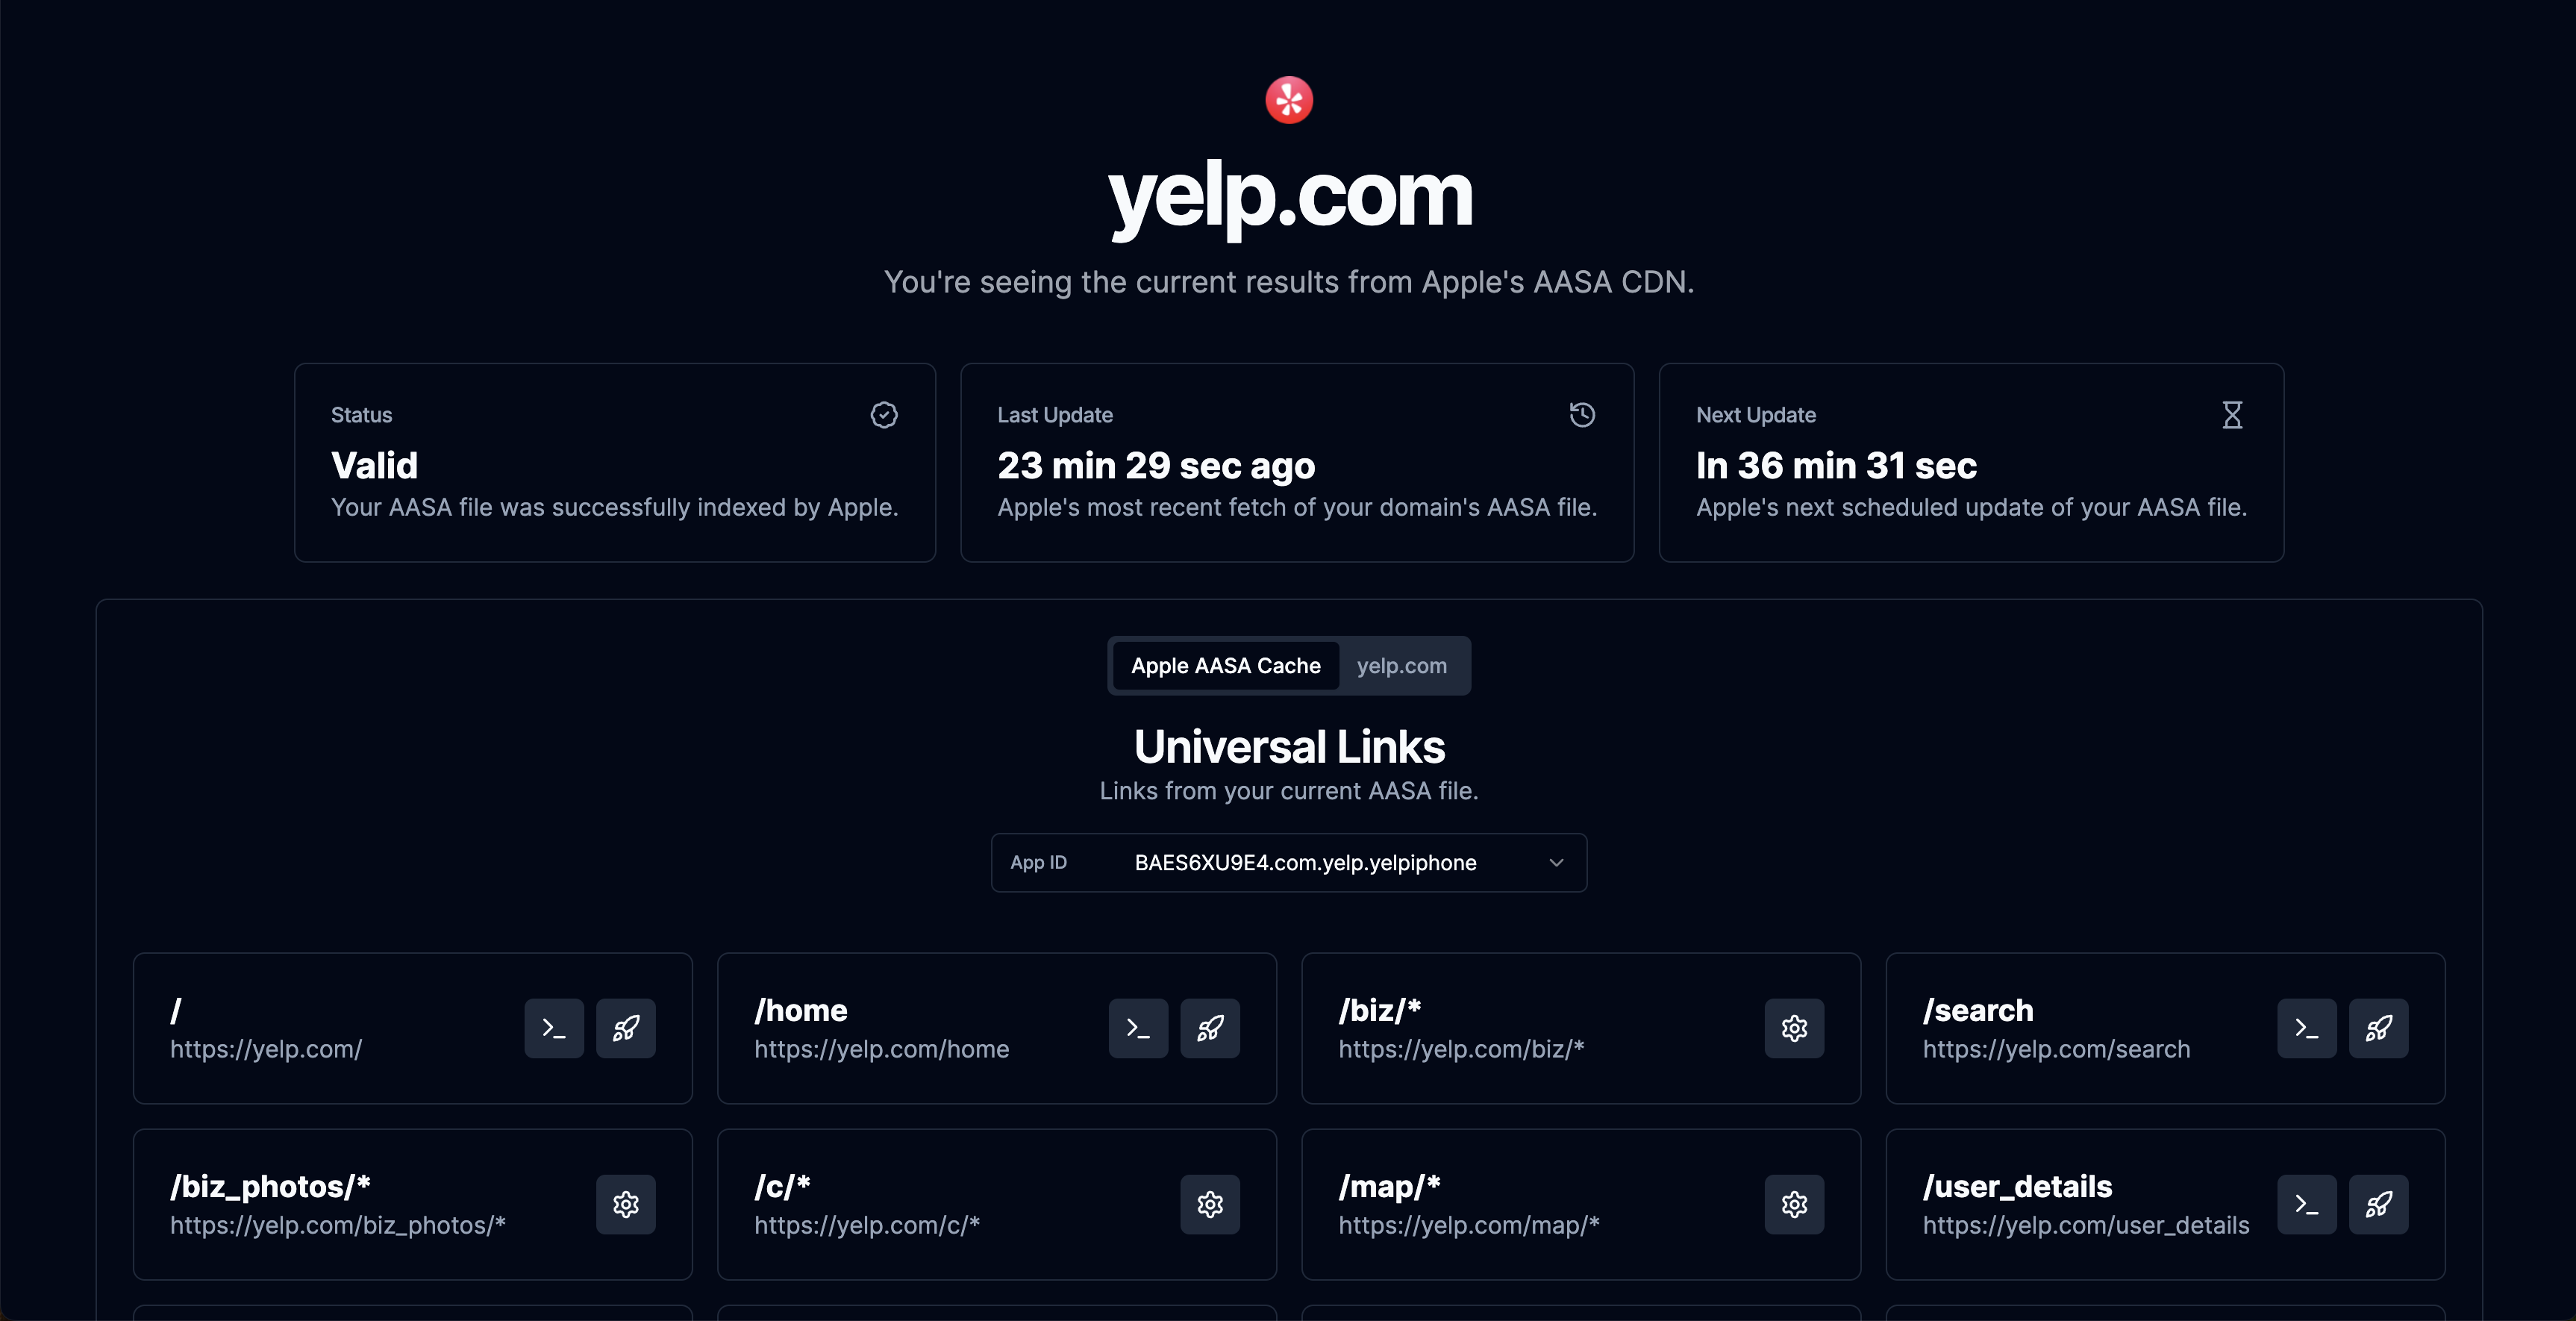Screen dimensions: 2576x1321
Task: Click the Next Update hourglass icon
Action: point(2232,415)
